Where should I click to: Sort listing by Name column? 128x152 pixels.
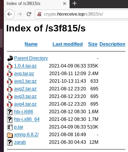pos(31,44)
